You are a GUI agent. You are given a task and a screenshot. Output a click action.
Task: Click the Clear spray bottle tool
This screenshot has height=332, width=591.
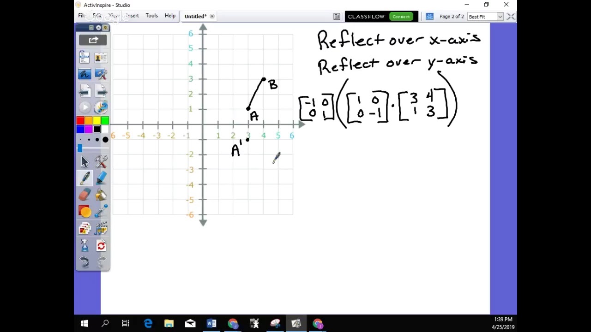(84, 246)
